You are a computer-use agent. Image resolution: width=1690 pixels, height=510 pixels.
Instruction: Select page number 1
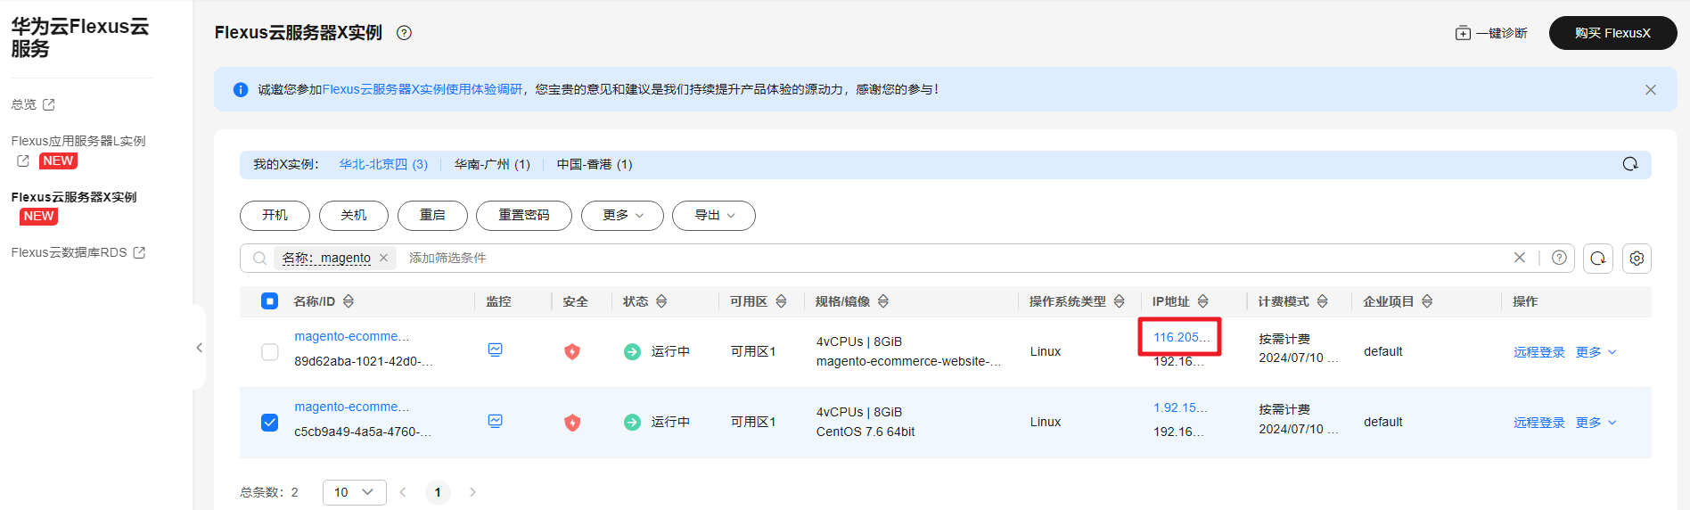pyautogui.click(x=438, y=492)
